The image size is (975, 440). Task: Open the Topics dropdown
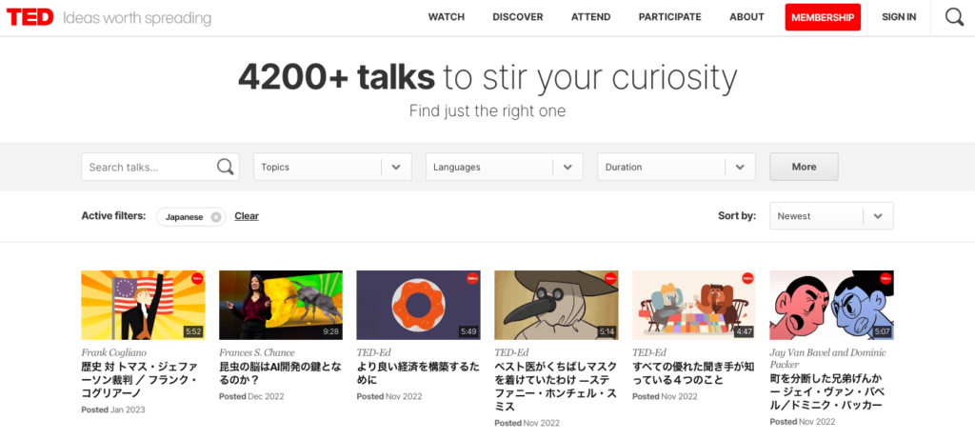tap(332, 167)
